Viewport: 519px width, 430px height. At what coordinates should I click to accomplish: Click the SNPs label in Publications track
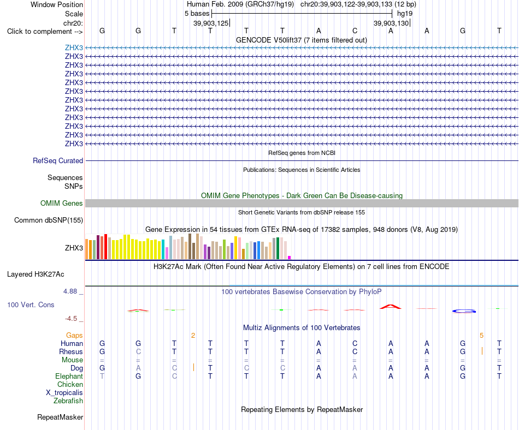tap(74, 186)
